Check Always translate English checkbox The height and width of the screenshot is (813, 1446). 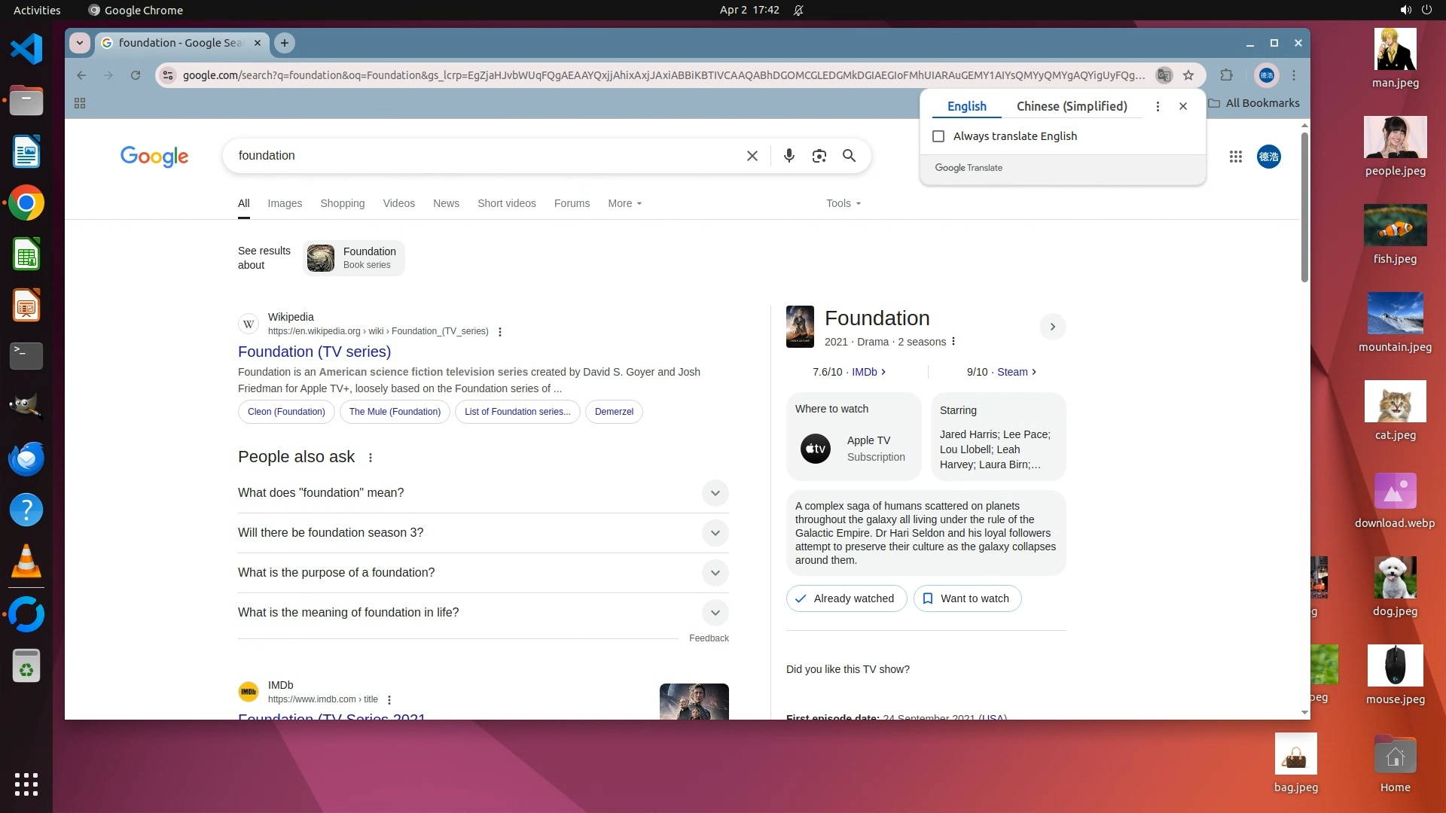click(938, 136)
